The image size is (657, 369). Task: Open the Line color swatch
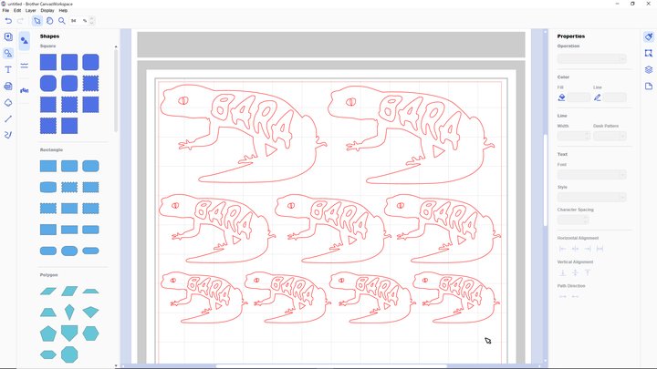coord(615,97)
